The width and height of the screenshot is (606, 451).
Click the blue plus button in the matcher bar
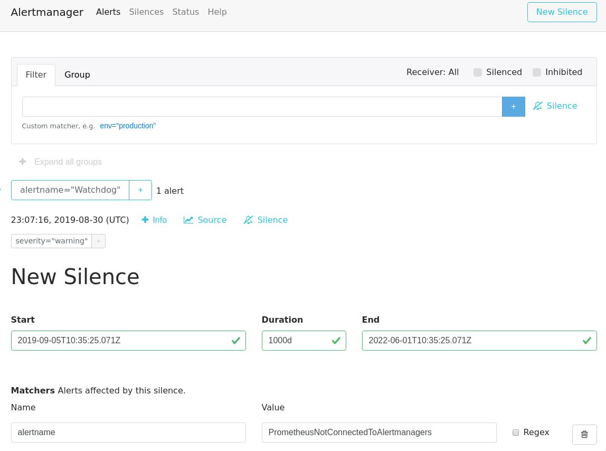pos(513,106)
